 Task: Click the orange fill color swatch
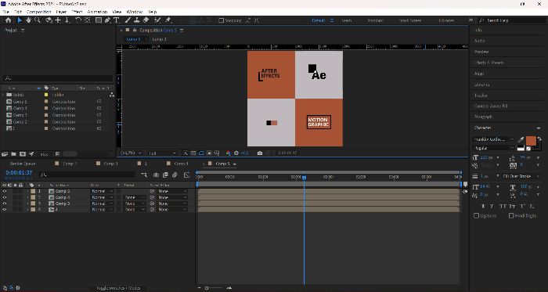click(x=531, y=141)
